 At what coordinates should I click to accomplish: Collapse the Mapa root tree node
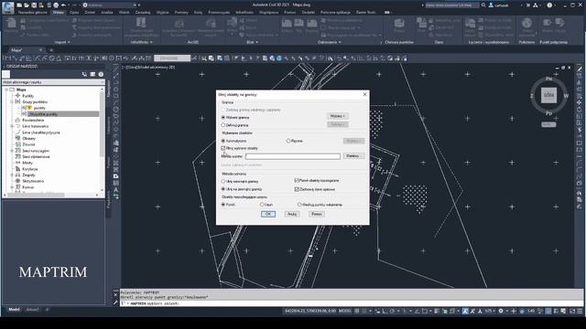pos(6,90)
